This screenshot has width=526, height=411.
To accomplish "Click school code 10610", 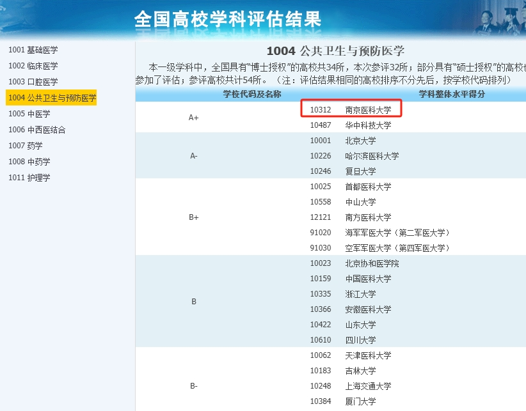I will [321, 340].
